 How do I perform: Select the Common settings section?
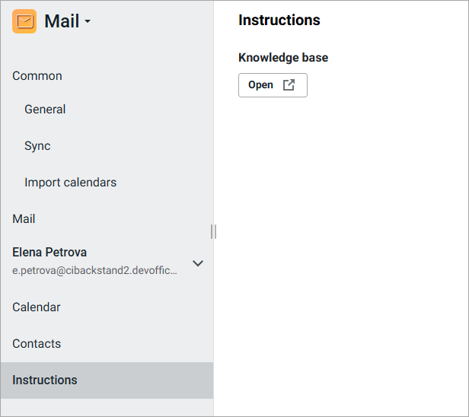coord(37,76)
